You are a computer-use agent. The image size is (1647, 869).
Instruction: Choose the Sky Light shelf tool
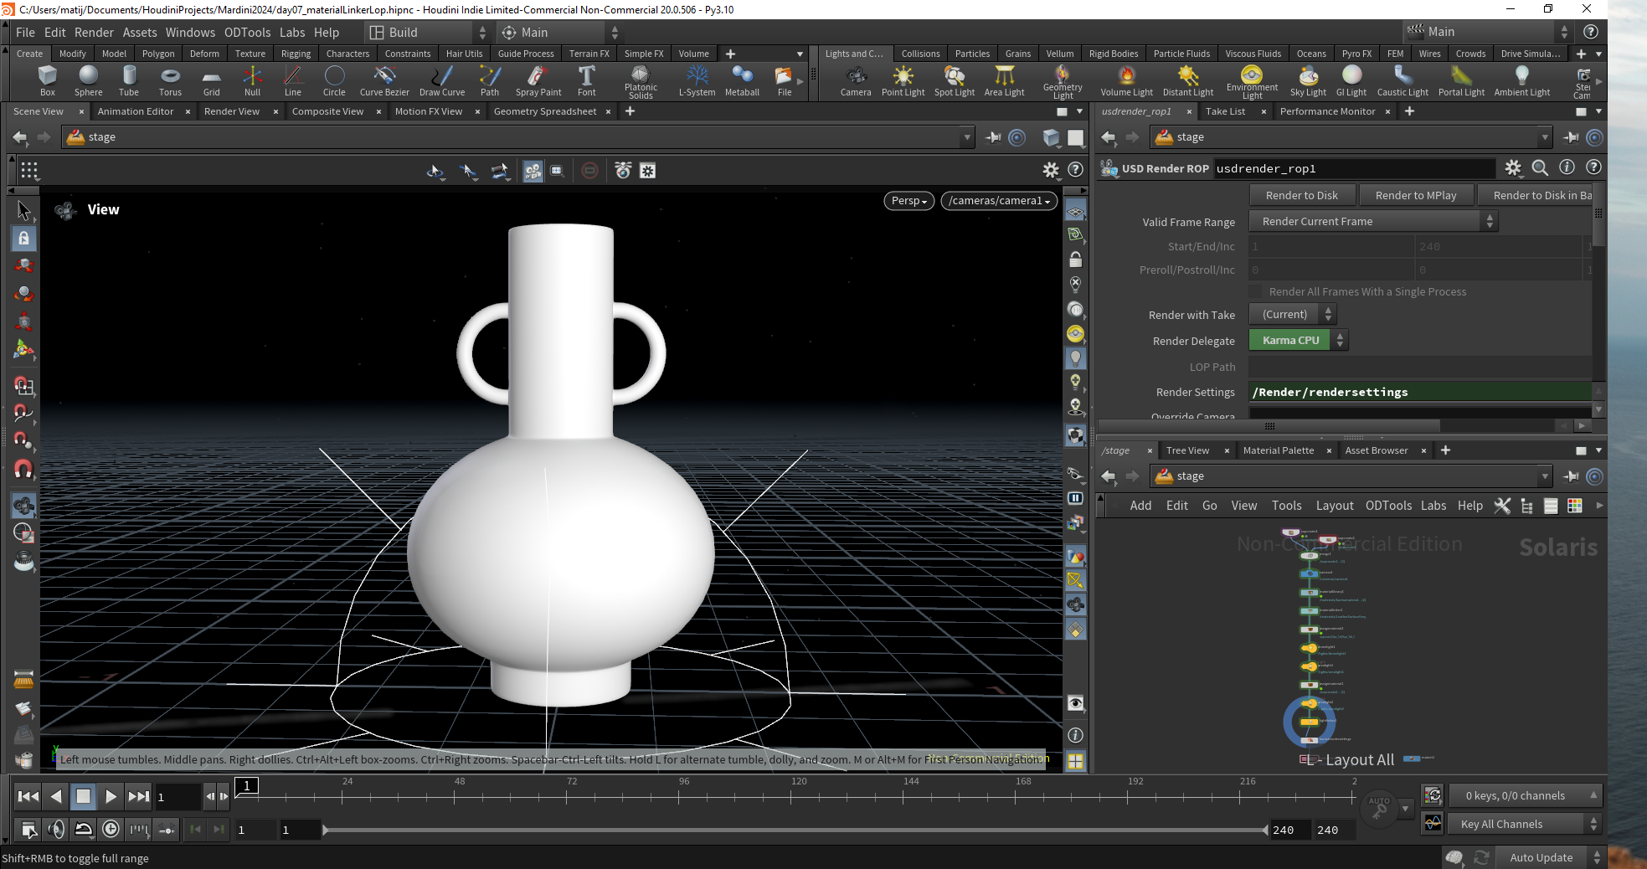click(x=1308, y=81)
